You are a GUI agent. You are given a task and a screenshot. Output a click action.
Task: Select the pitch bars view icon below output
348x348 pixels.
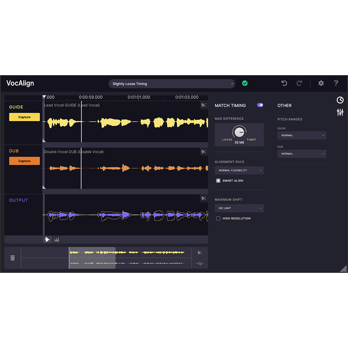point(57,239)
